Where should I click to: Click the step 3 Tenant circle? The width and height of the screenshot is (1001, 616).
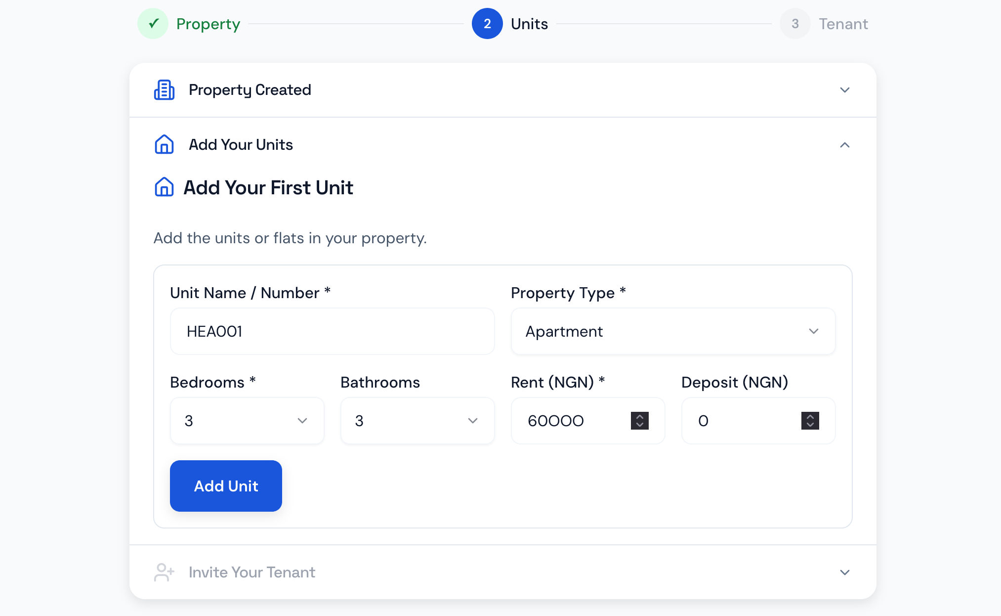[x=795, y=24]
